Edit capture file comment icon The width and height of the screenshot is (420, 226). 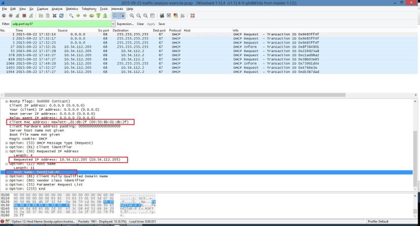[7, 221]
